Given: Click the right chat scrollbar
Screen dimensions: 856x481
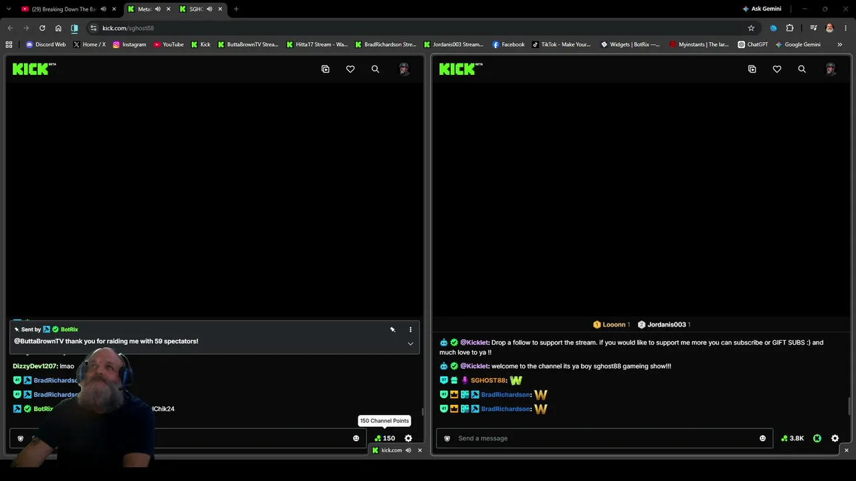Looking at the screenshot, I should point(849,406).
